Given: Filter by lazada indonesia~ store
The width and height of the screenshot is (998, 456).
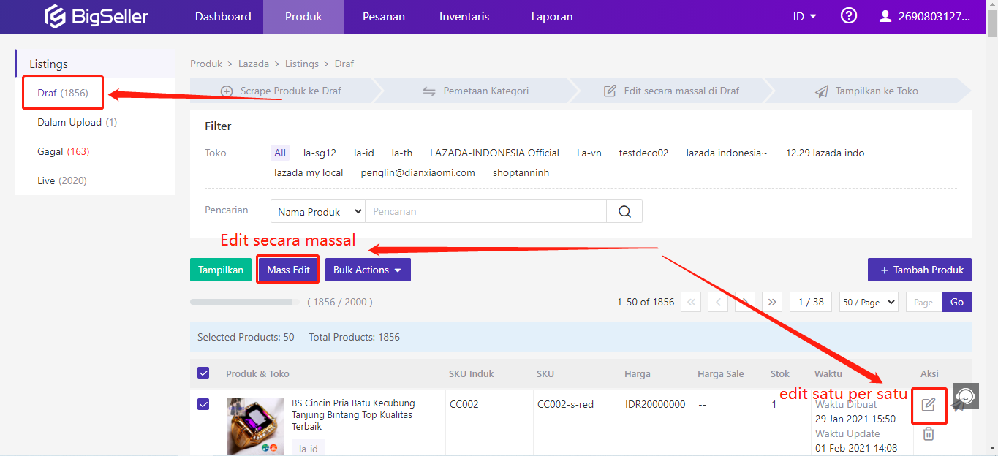Looking at the screenshot, I should (727, 153).
